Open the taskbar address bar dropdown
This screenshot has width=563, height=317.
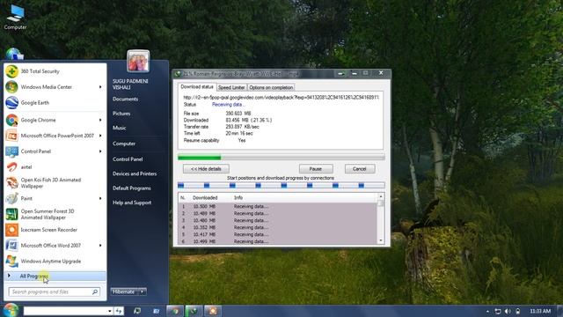[109, 311]
